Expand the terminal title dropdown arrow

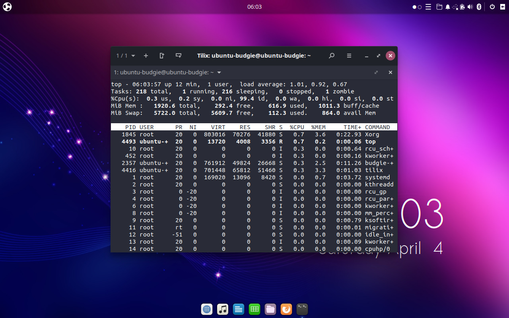(x=219, y=72)
